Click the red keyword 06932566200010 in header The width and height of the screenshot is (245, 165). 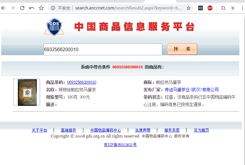(128, 67)
